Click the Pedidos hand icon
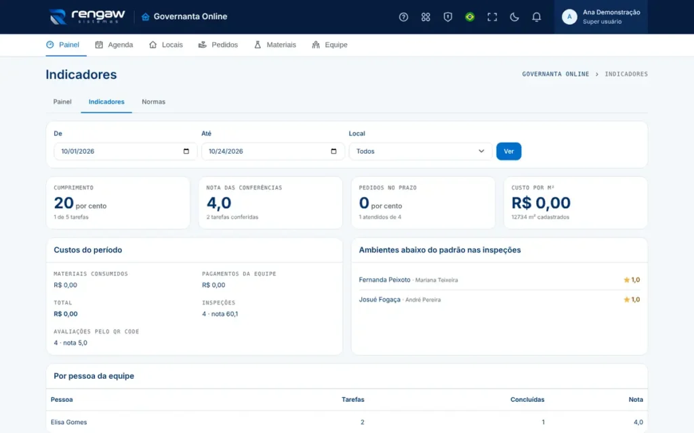Image resolution: width=694 pixels, height=433 pixels. (202, 45)
